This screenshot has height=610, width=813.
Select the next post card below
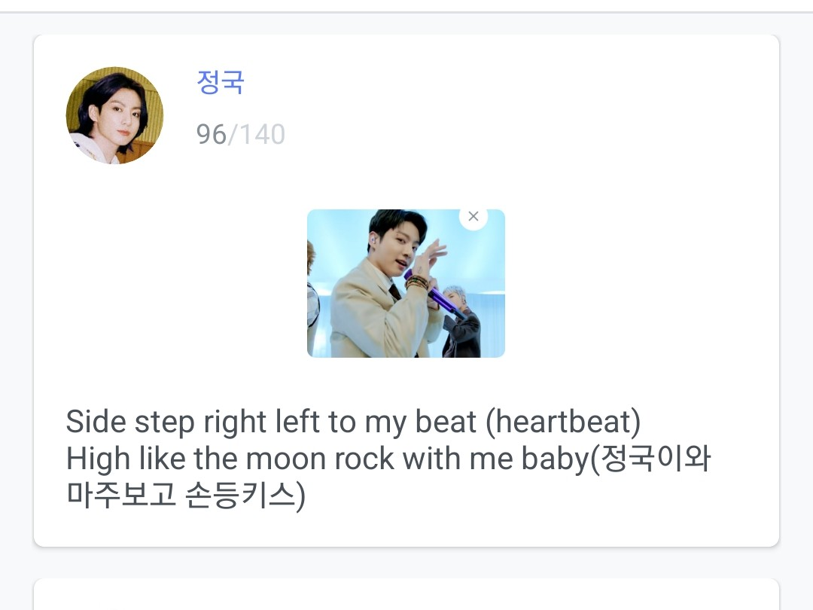(x=406, y=595)
